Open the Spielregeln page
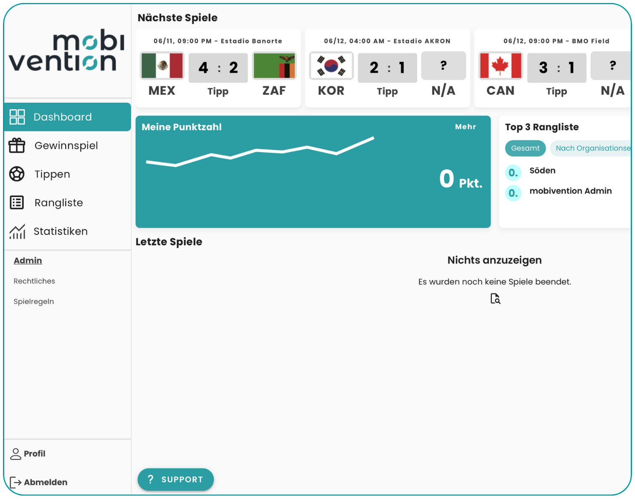This screenshot has width=635, height=502. click(x=34, y=302)
